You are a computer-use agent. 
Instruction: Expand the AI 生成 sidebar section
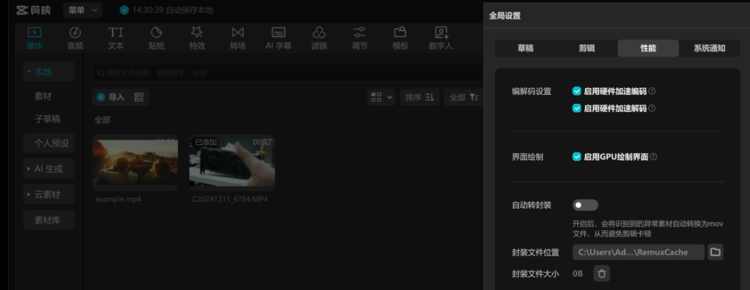49,168
